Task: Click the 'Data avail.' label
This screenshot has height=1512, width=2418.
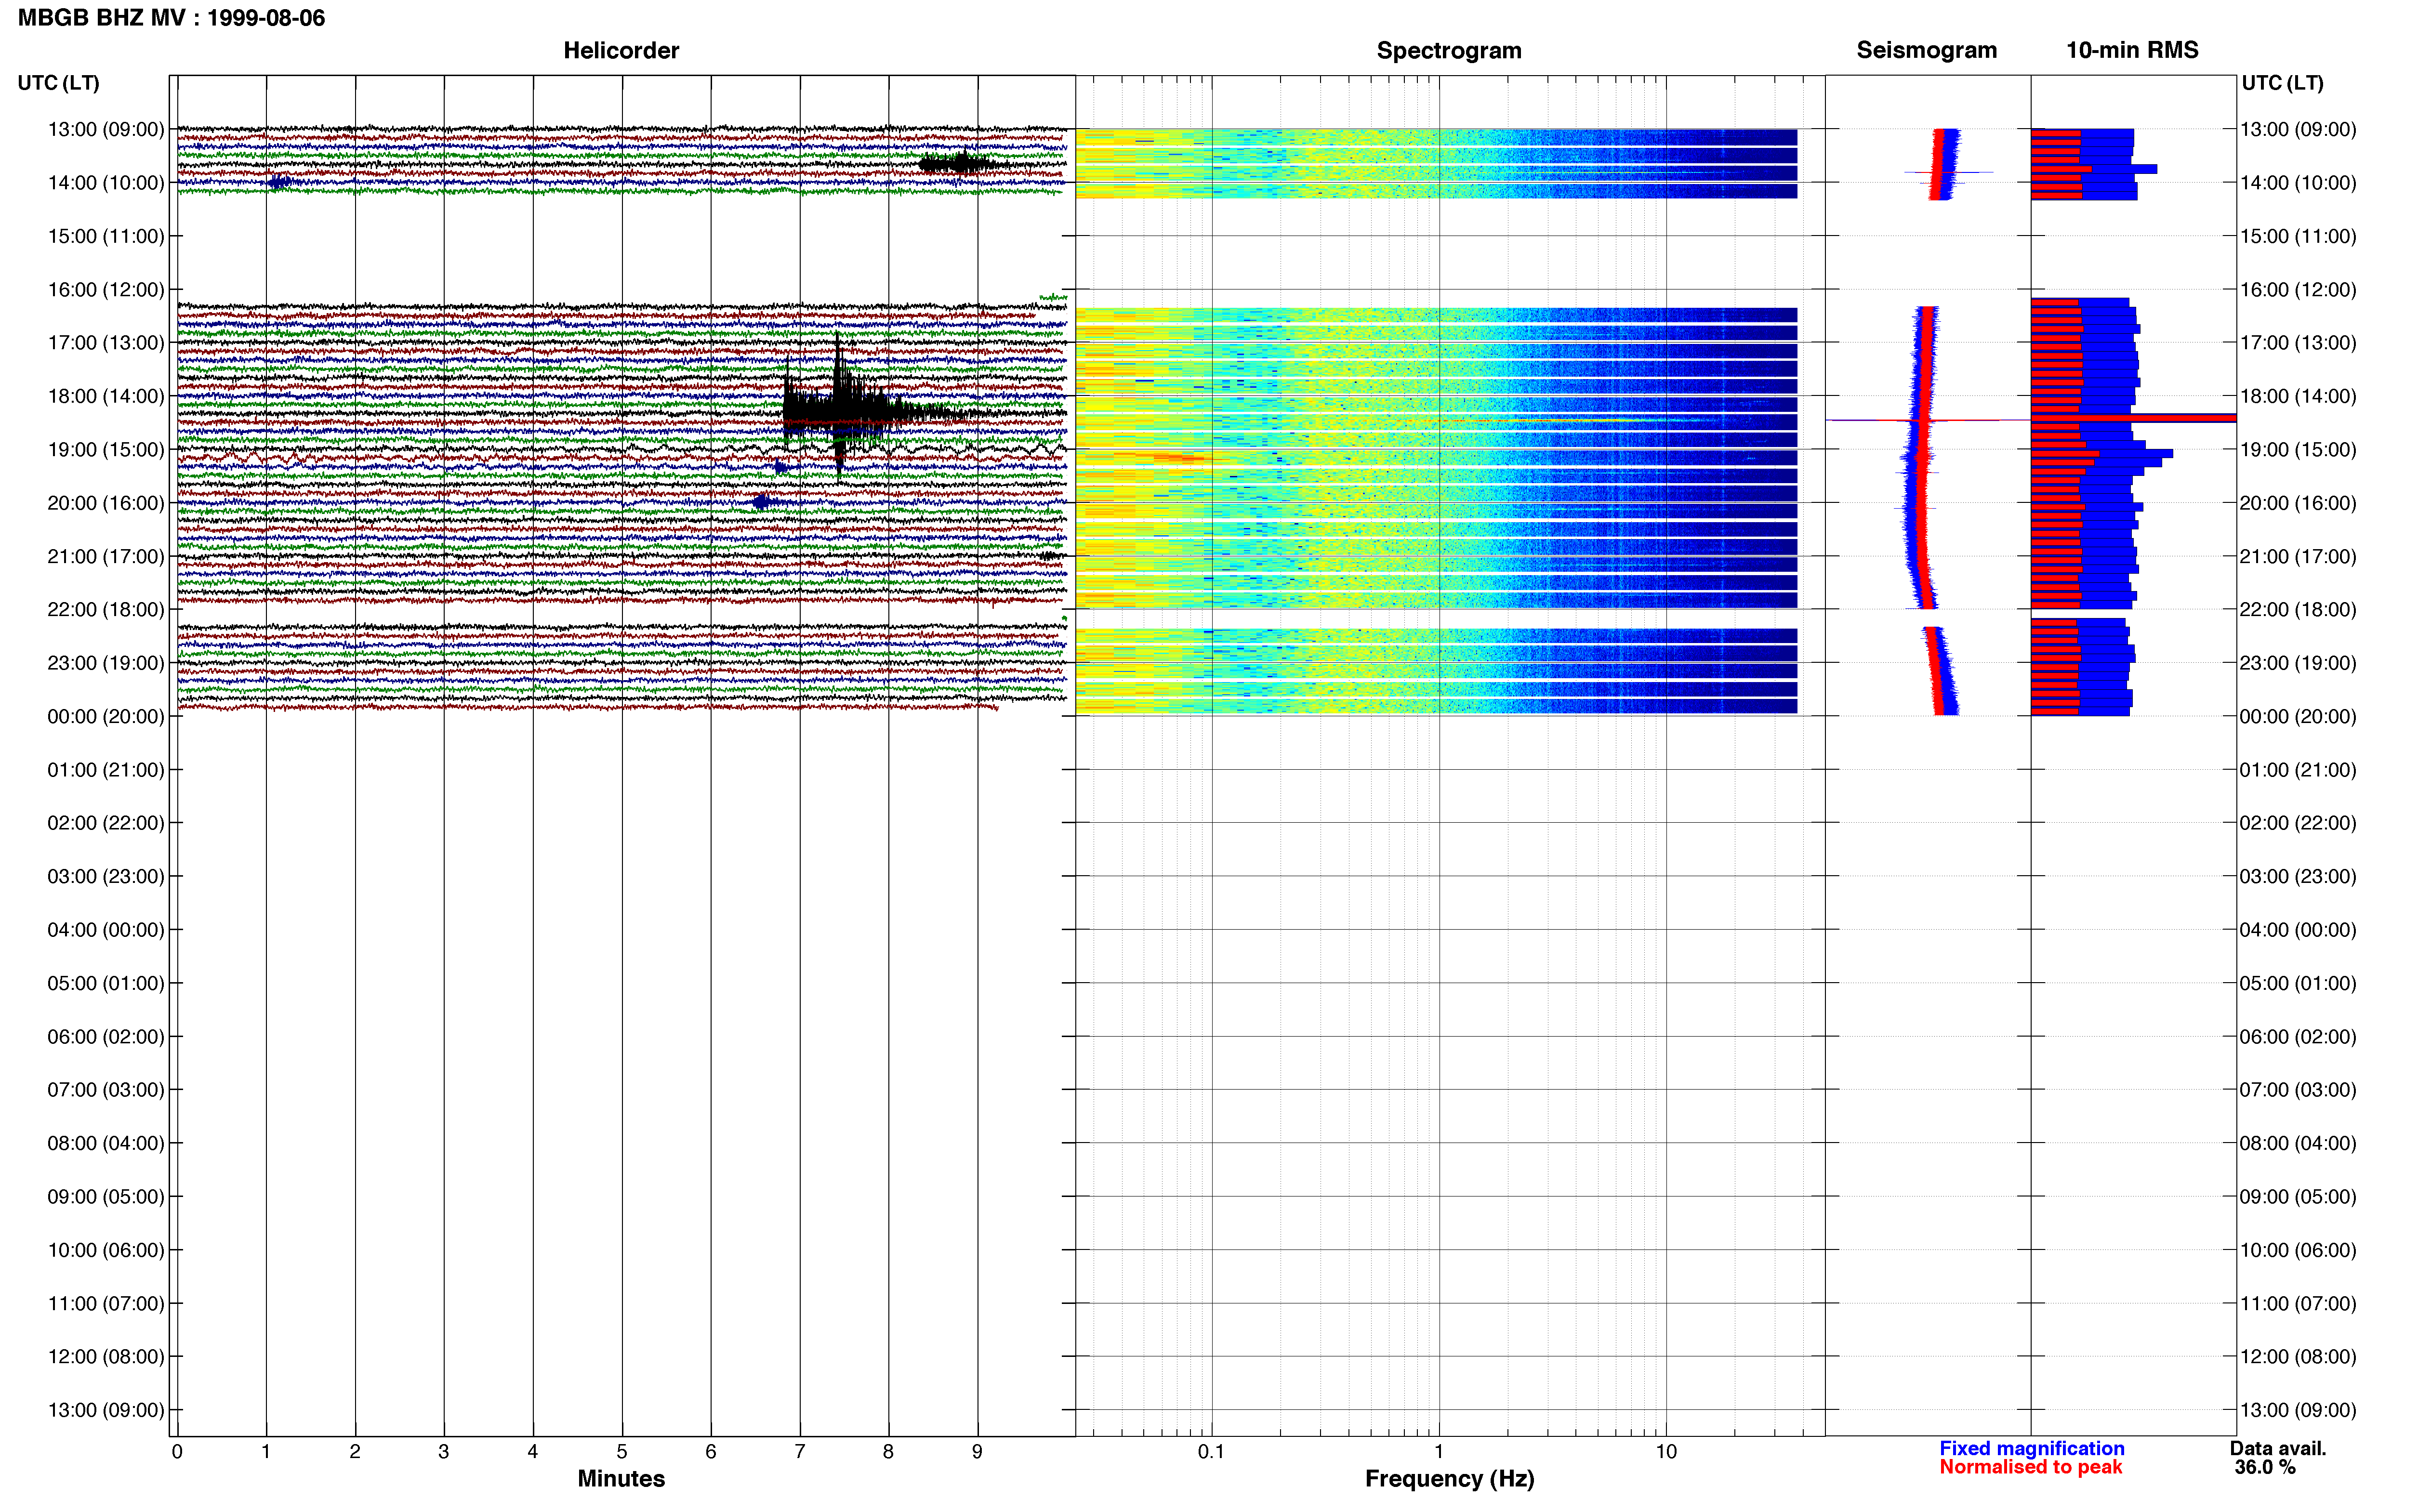Action: pyautogui.click(x=2278, y=1448)
